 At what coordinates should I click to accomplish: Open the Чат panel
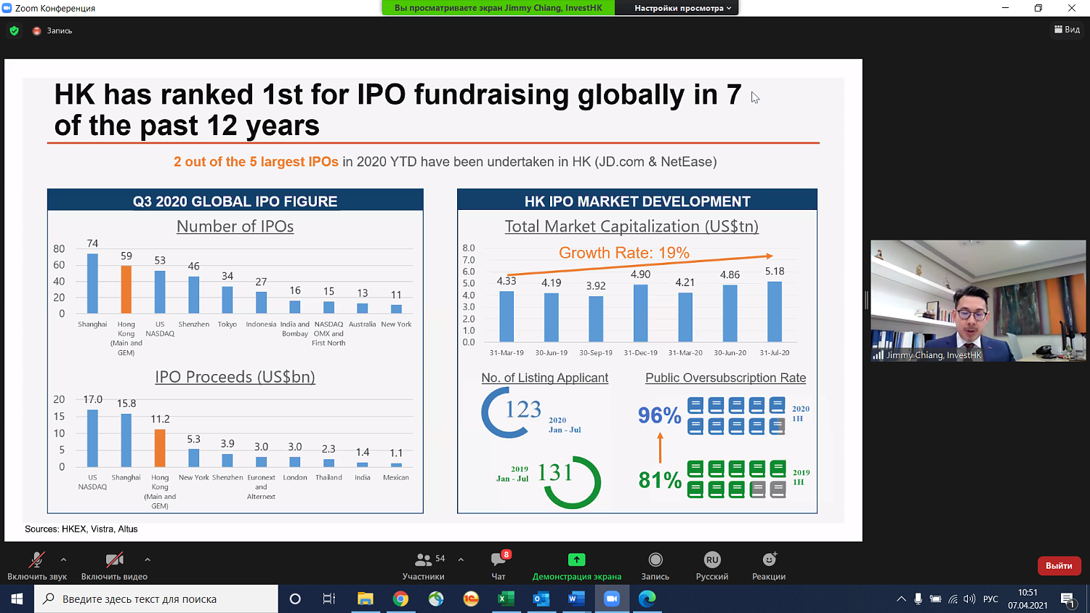click(x=499, y=566)
